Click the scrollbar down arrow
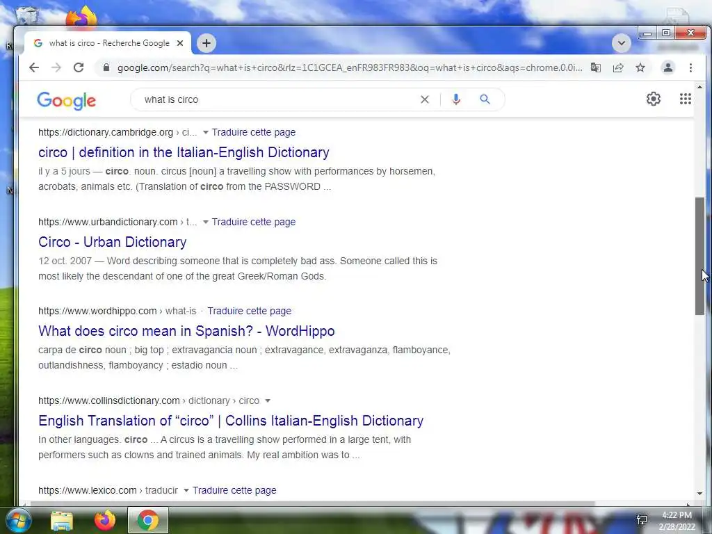This screenshot has width=712, height=534. click(699, 494)
